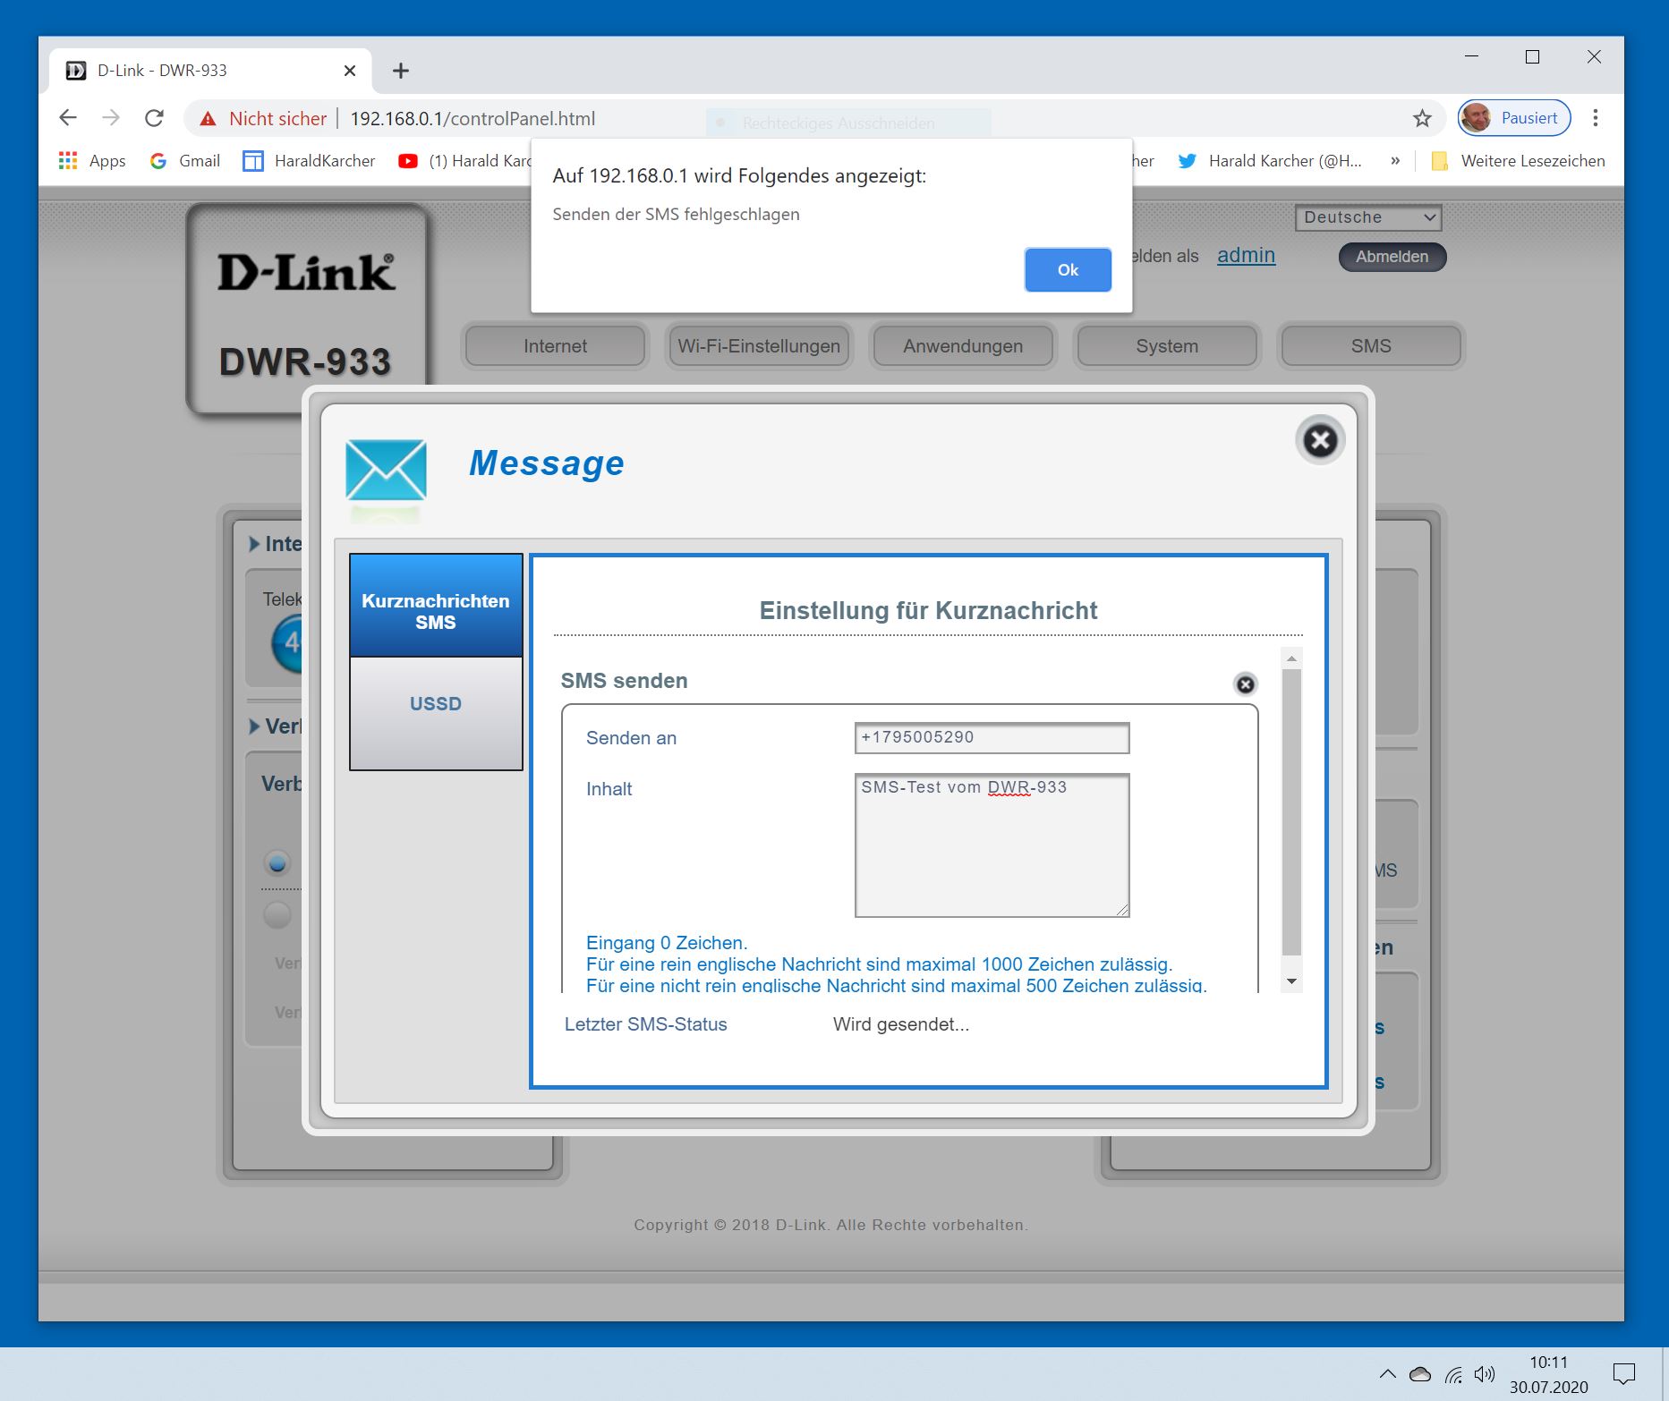Click the envelope Message icon
Screen dimensions: 1669x1401
pos(386,470)
